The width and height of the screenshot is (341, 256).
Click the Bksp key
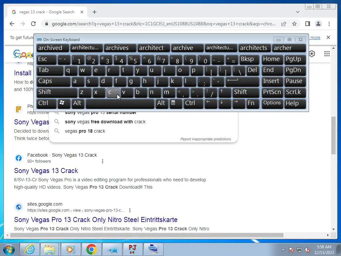click(249, 60)
